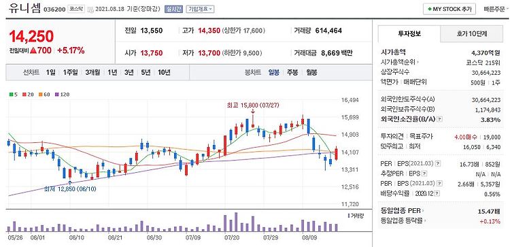Select the 5년 line chart period
Image resolution: width=510 pixels, height=247 pixels.
point(146,72)
